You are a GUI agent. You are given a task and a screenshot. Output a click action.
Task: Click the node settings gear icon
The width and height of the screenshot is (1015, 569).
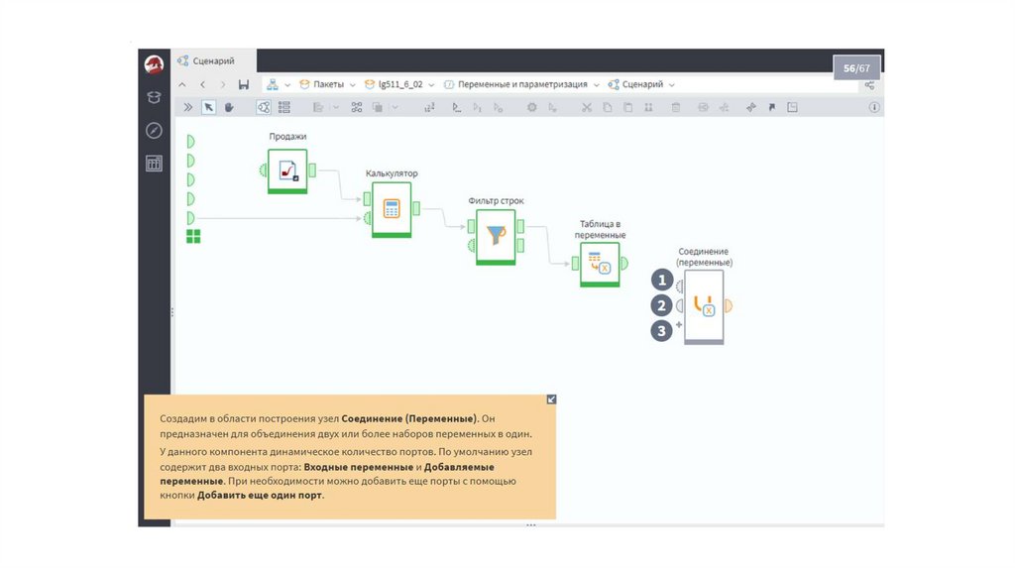click(x=531, y=107)
